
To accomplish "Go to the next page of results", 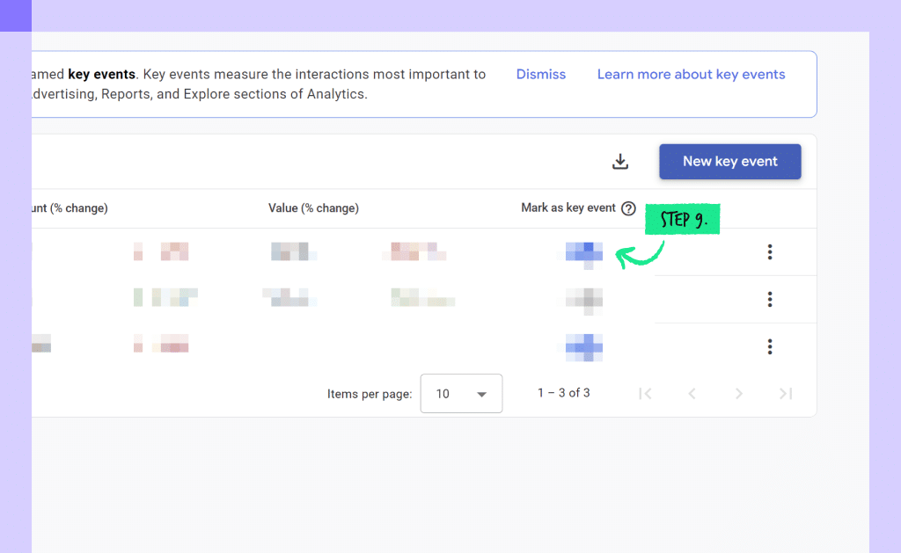I will tap(739, 393).
